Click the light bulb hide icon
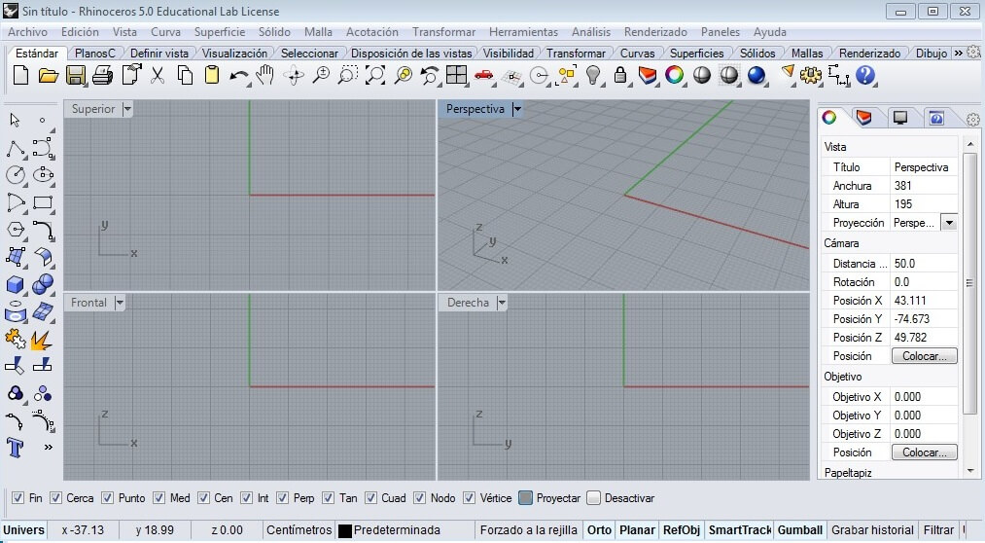Image resolution: width=985 pixels, height=543 pixels. 593,76
